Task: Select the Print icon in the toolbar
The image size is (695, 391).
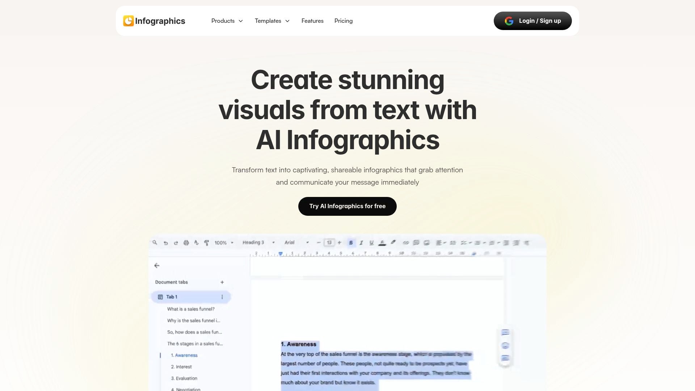Action: pyautogui.click(x=186, y=243)
